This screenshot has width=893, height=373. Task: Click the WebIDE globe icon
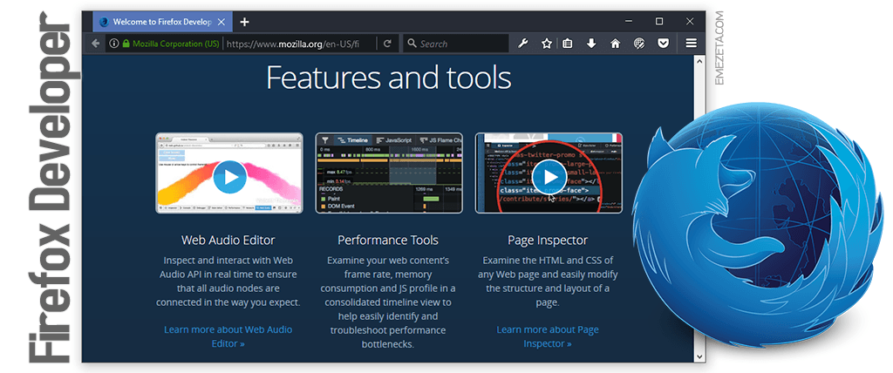click(639, 44)
